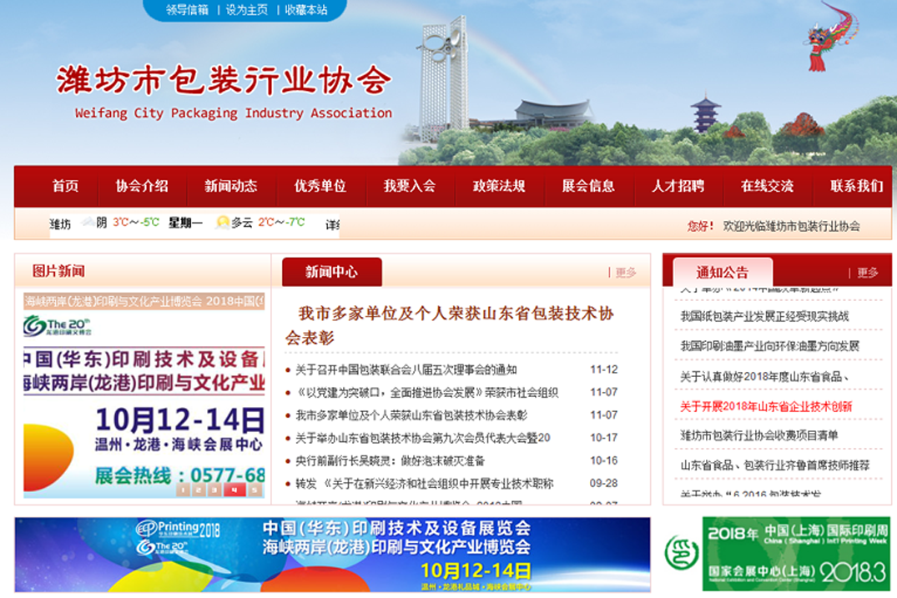Open red notice 关于开展2018年山东省企业技术创新
The image size is (897, 598).
point(766,406)
